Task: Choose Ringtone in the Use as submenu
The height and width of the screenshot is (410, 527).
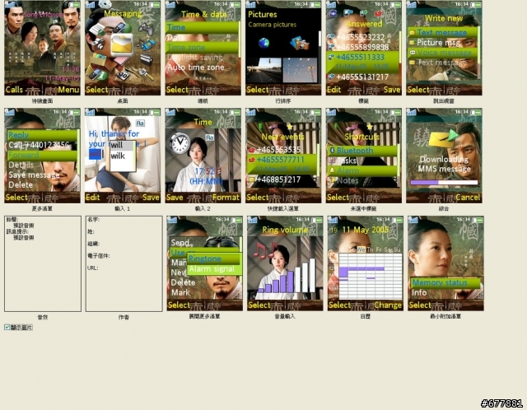Action: click(214, 259)
